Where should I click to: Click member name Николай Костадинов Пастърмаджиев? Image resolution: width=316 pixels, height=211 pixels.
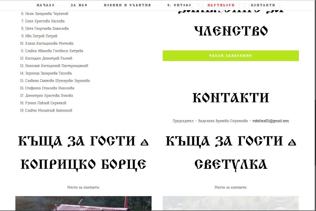point(56,66)
